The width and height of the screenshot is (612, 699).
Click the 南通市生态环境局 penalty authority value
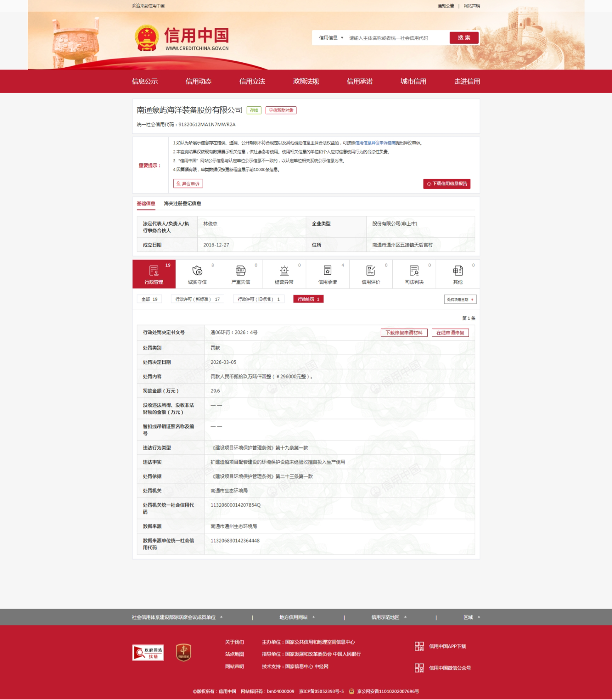pyautogui.click(x=229, y=491)
